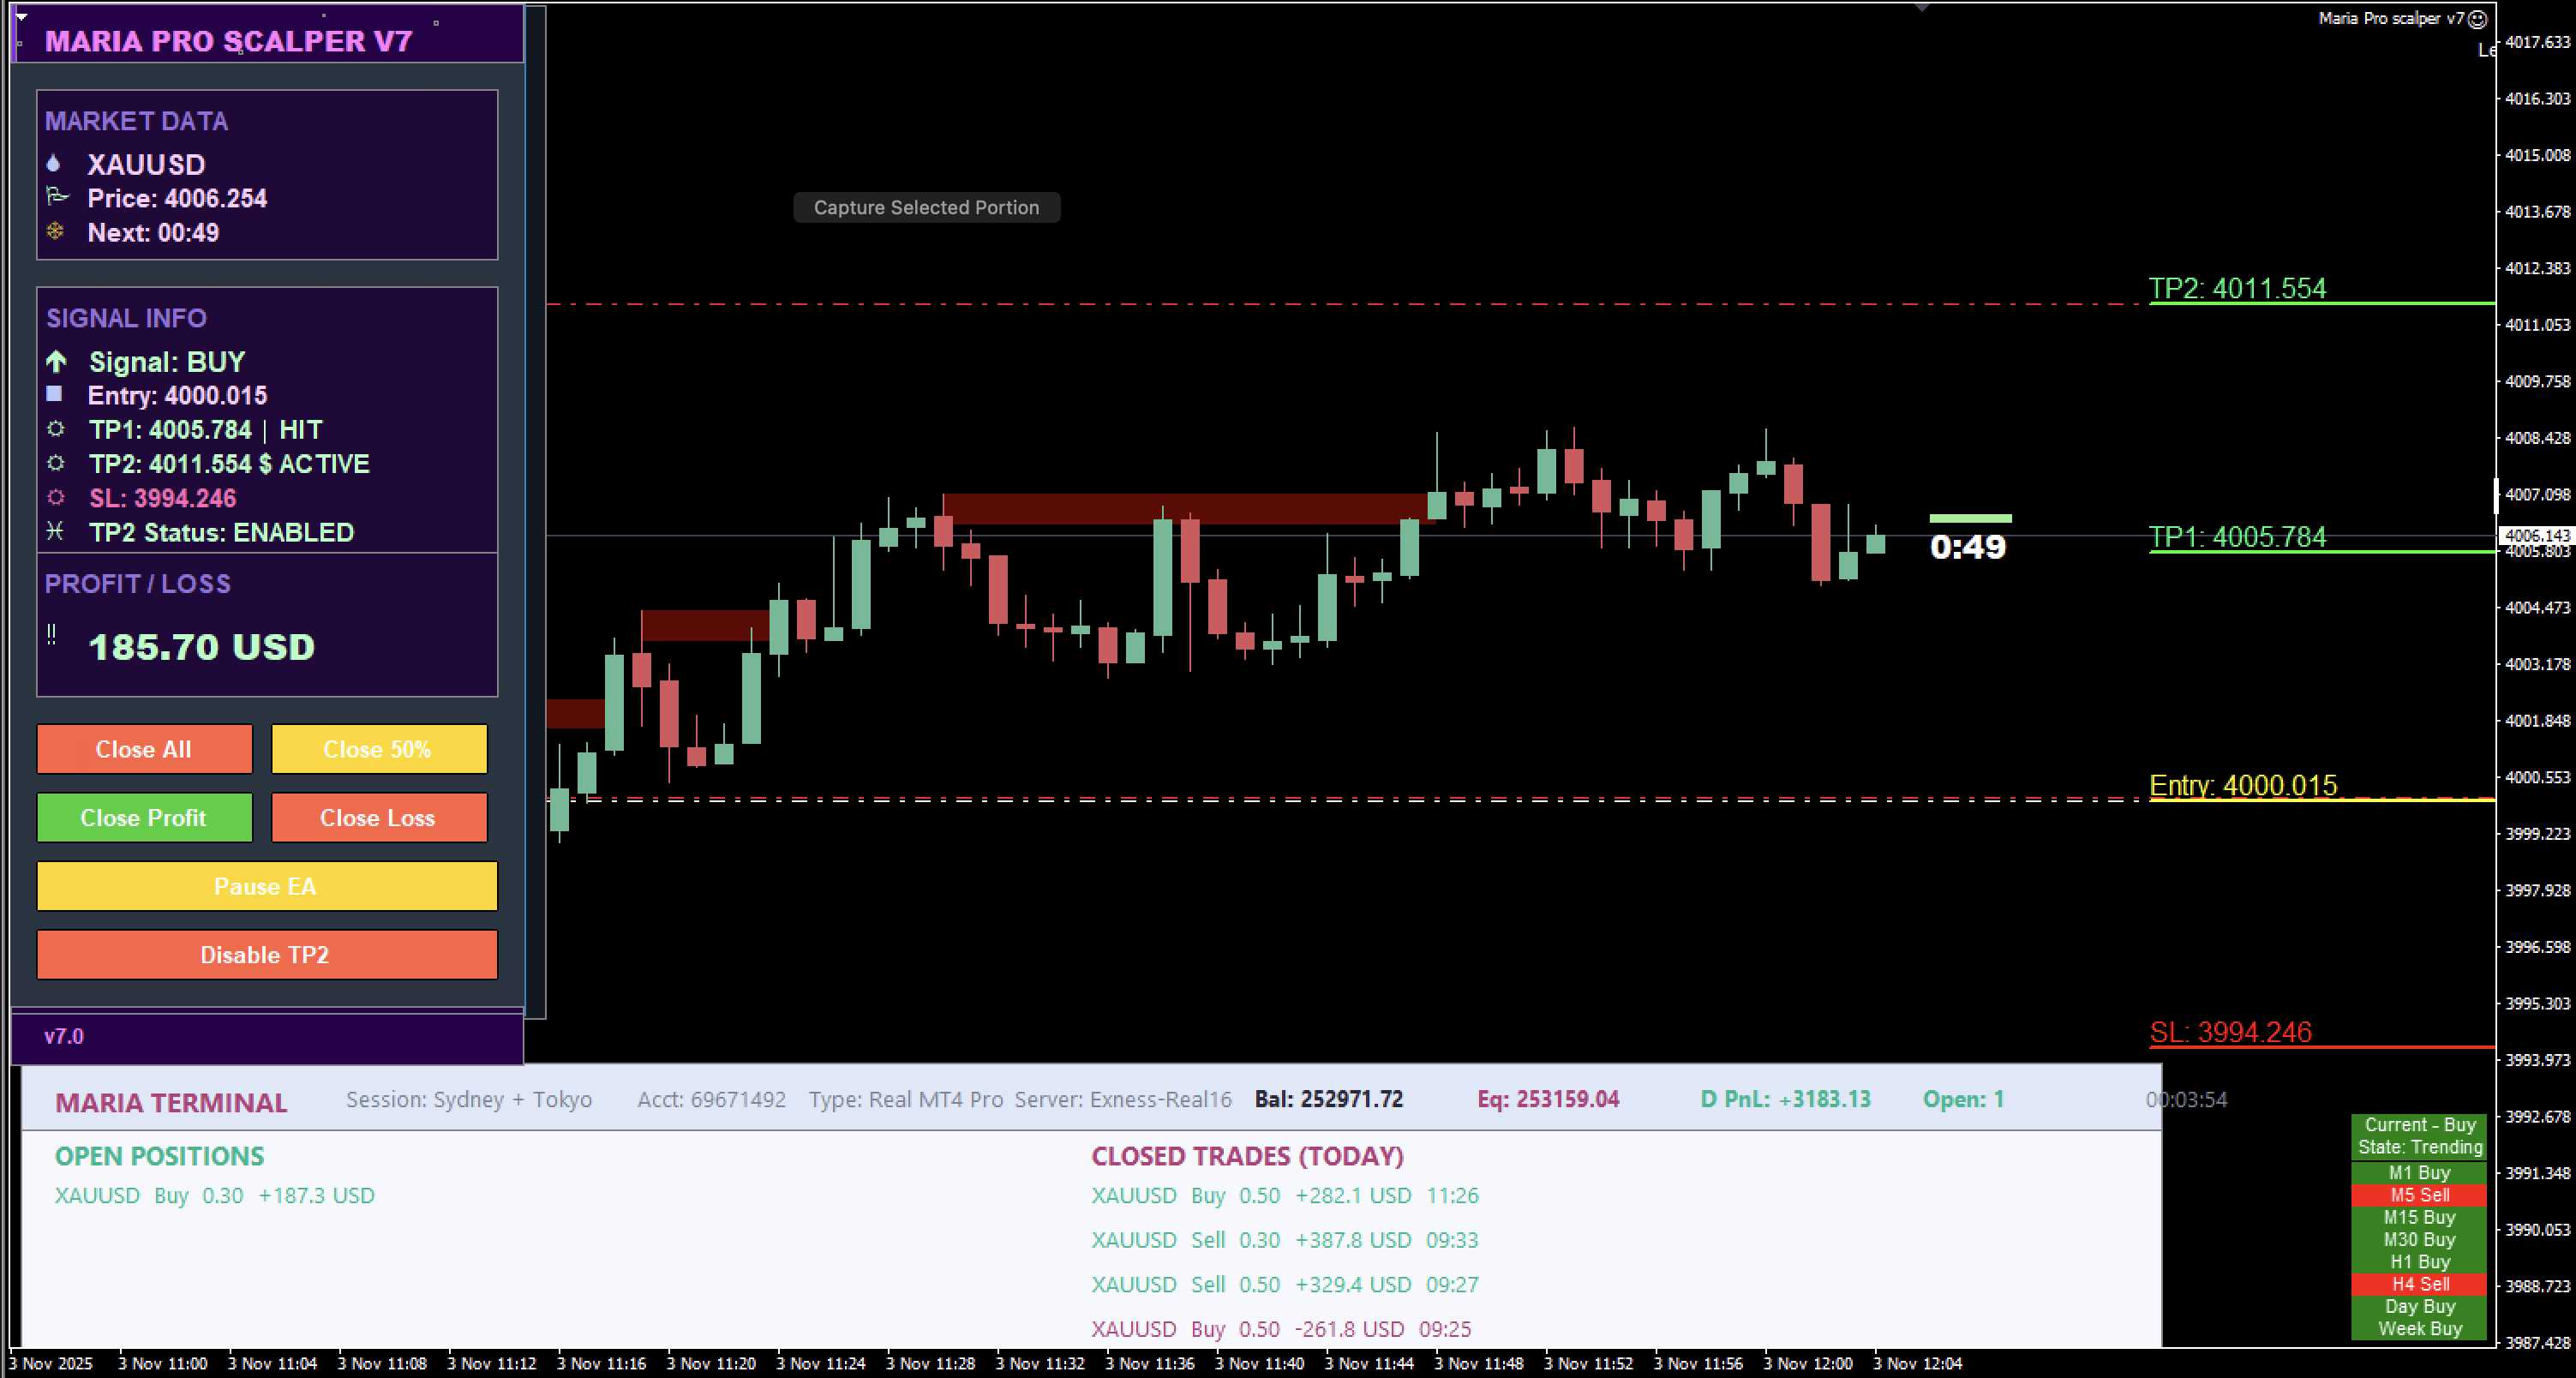Click the smiley face EA status icon
The image size is (2576, 1378).
click(x=2477, y=19)
